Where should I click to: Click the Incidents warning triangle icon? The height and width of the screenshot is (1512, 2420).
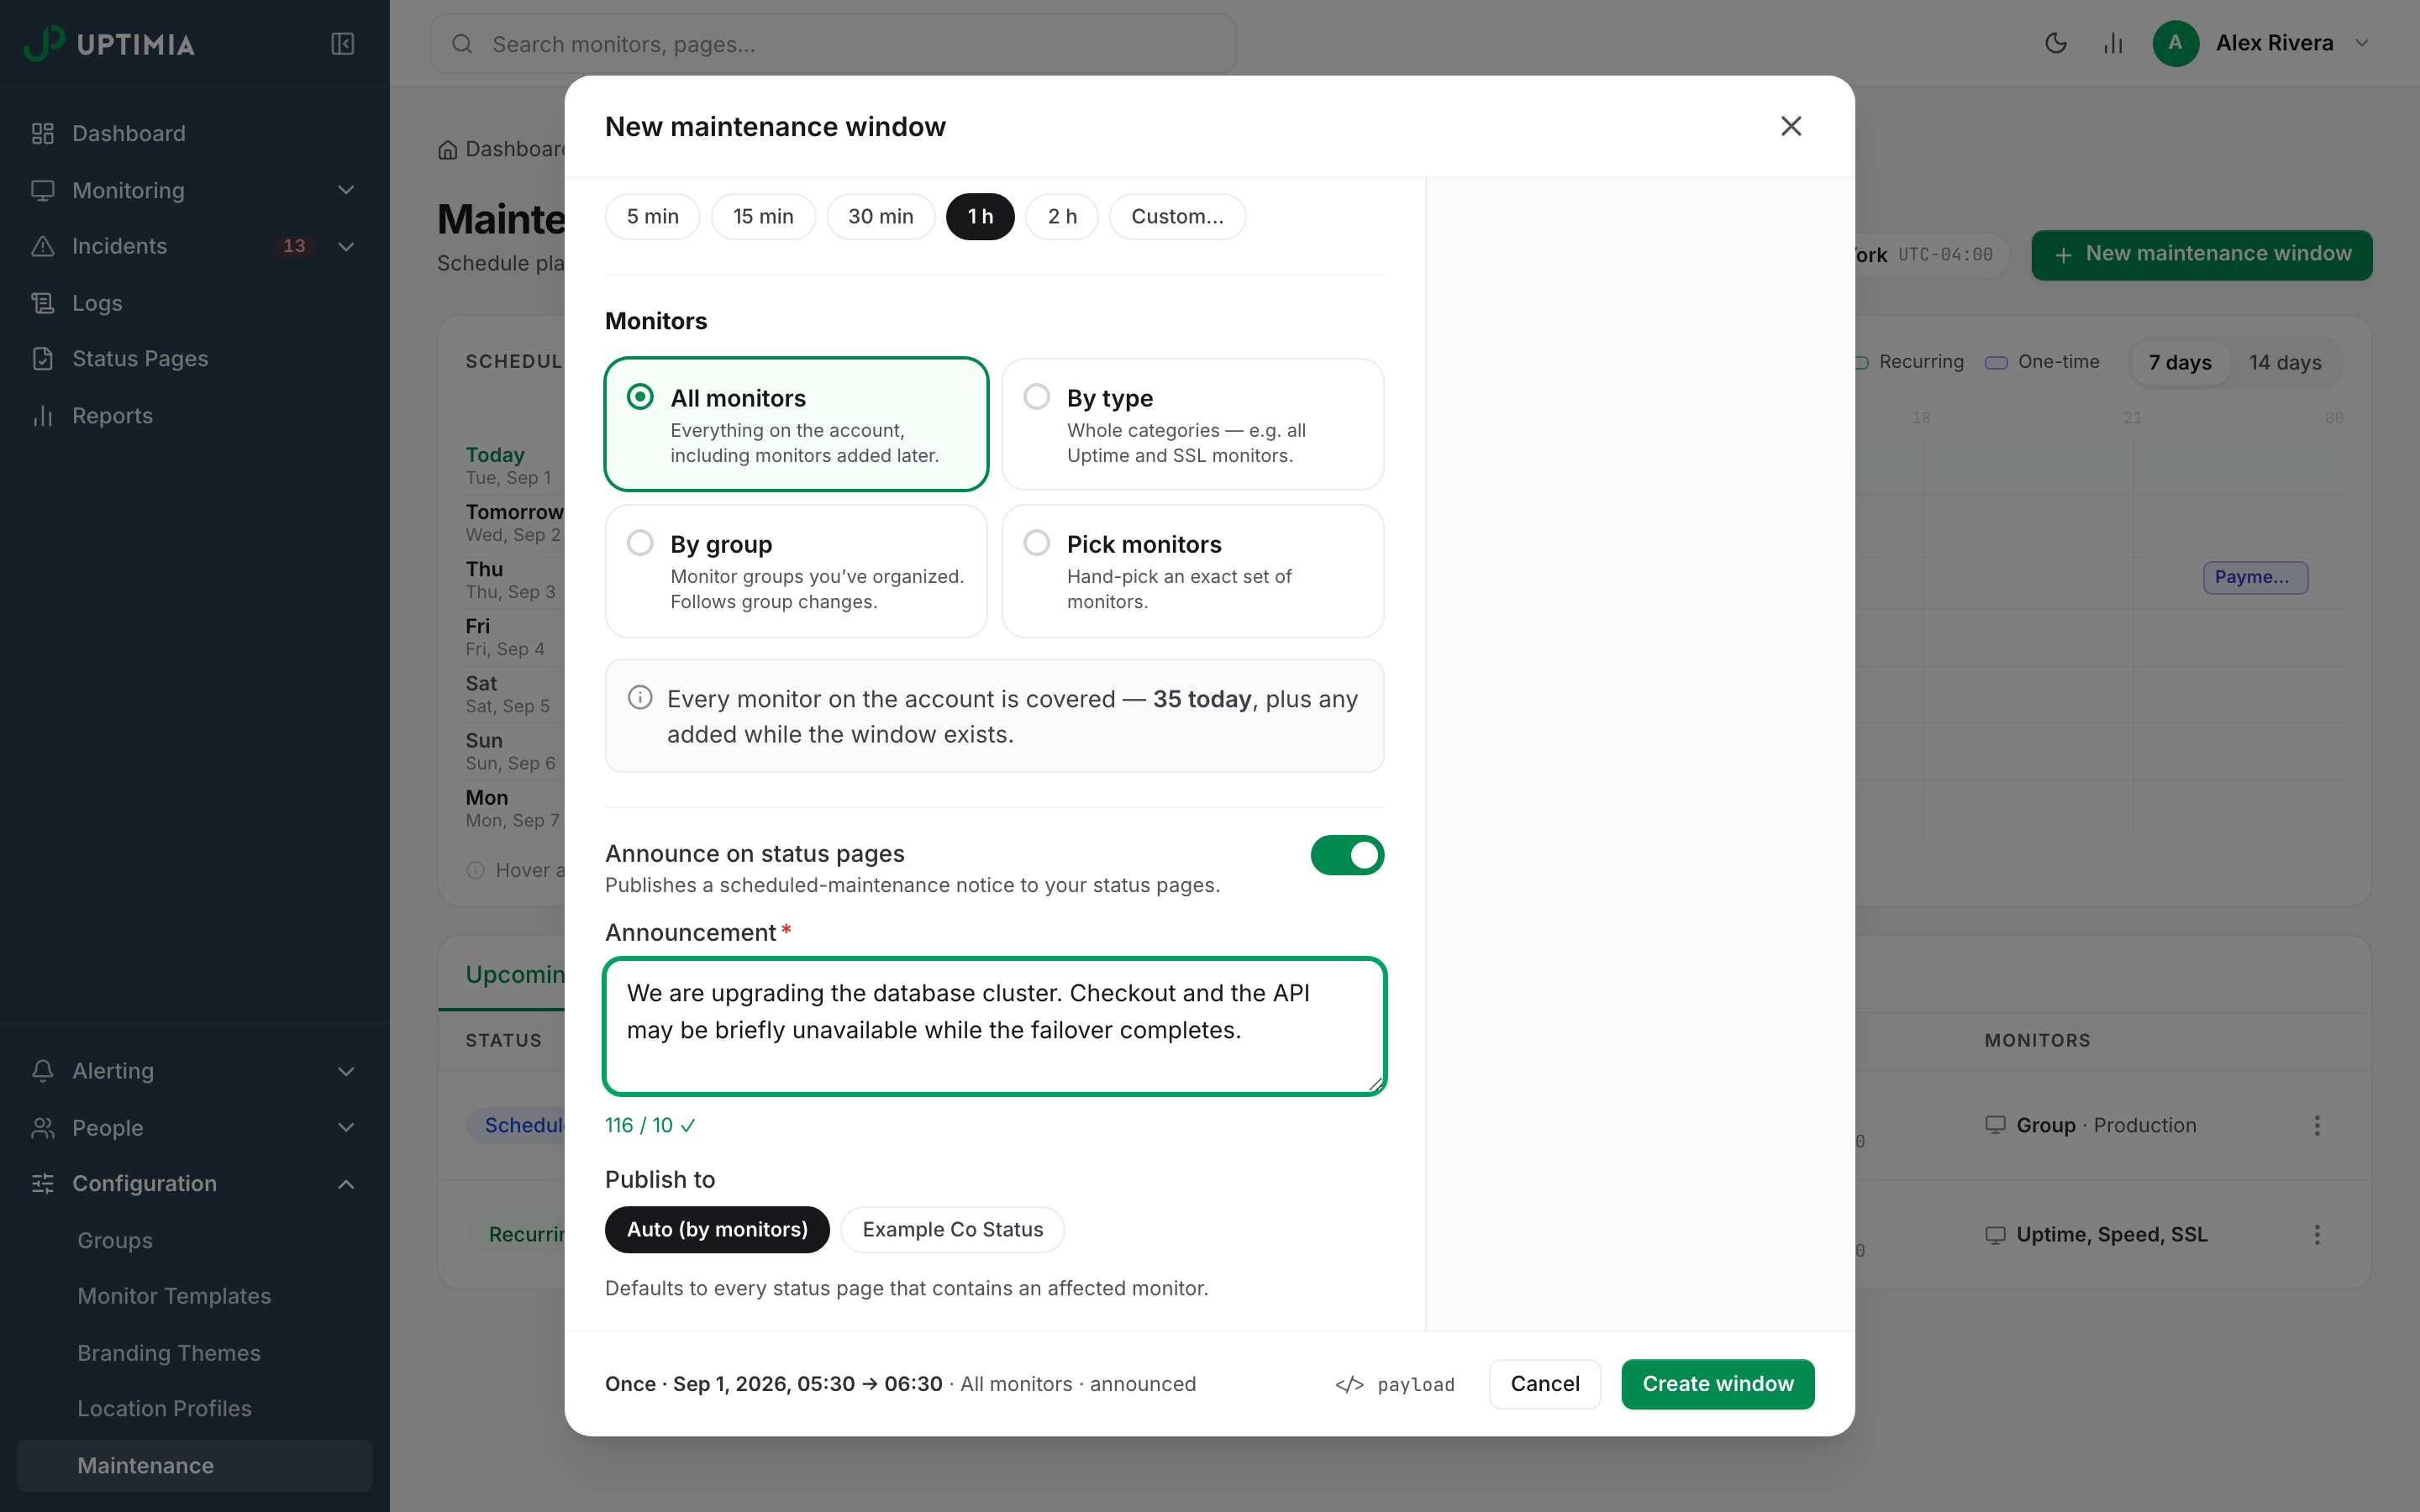click(x=42, y=246)
